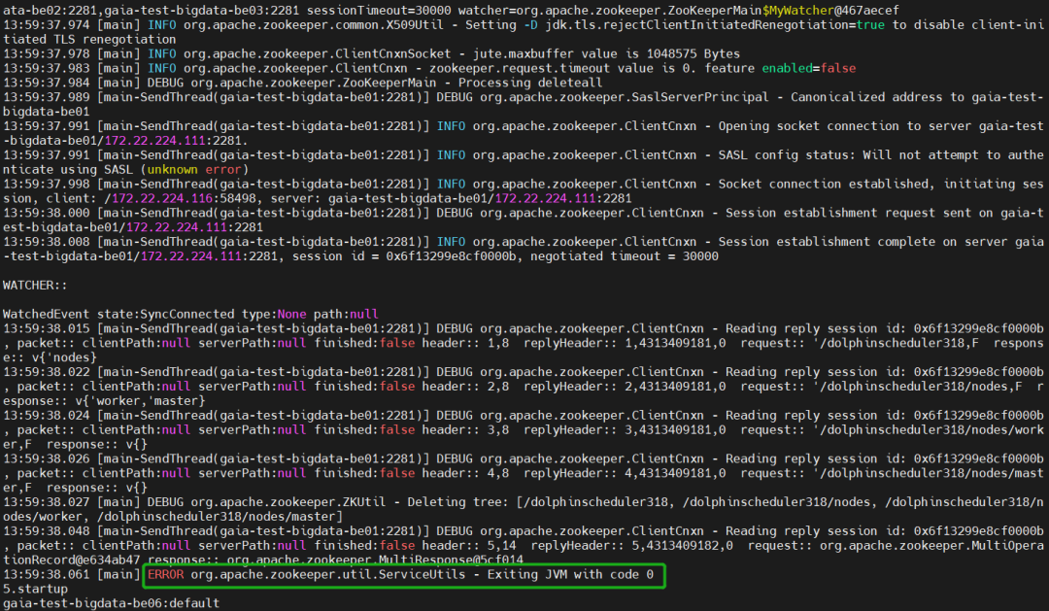Click the magenta 'None' type value
The height and width of the screenshot is (611, 1049).
click(x=291, y=314)
